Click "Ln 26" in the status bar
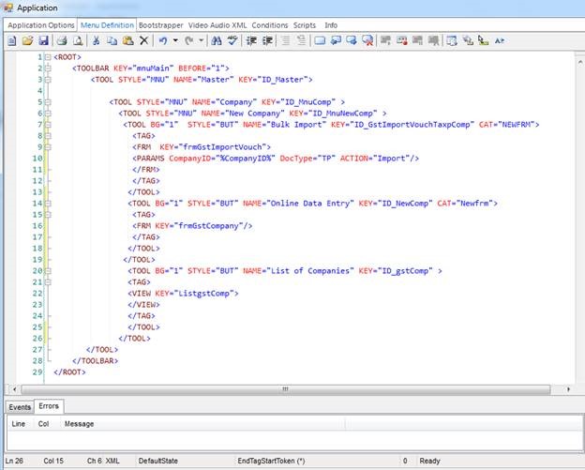The image size is (585, 470). point(14,461)
